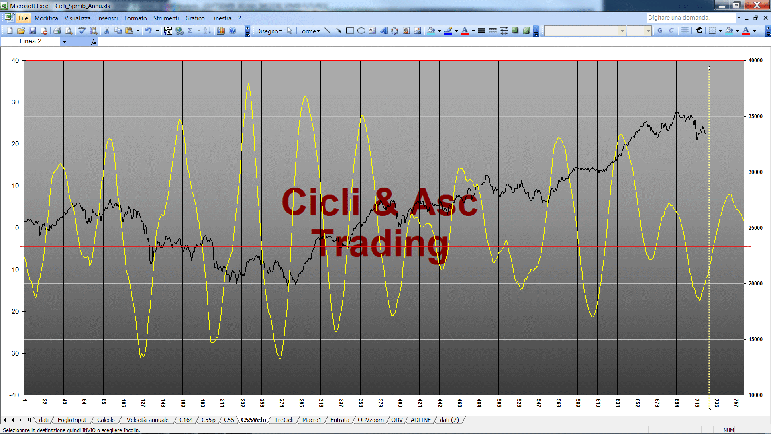Click the Open folder icon
Image resolution: width=771 pixels, height=434 pixels.
(x=21, y=31)
